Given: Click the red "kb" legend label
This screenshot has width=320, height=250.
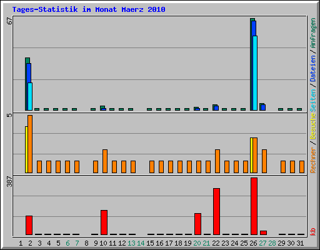Looking at the screenshot, I should pyautogui.click(x=313, y=232).
